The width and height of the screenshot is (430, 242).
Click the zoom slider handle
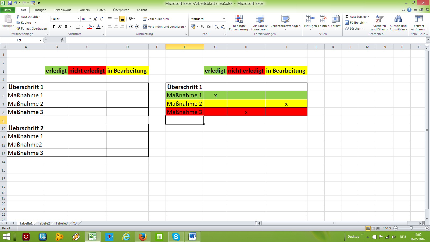(411, 228)
